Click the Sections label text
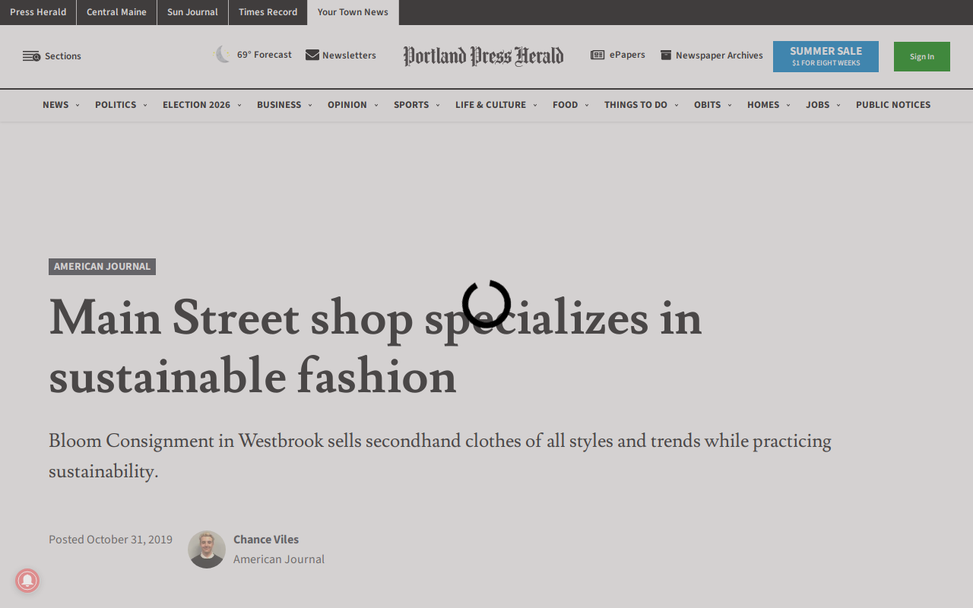 click(x=63, y=56)
